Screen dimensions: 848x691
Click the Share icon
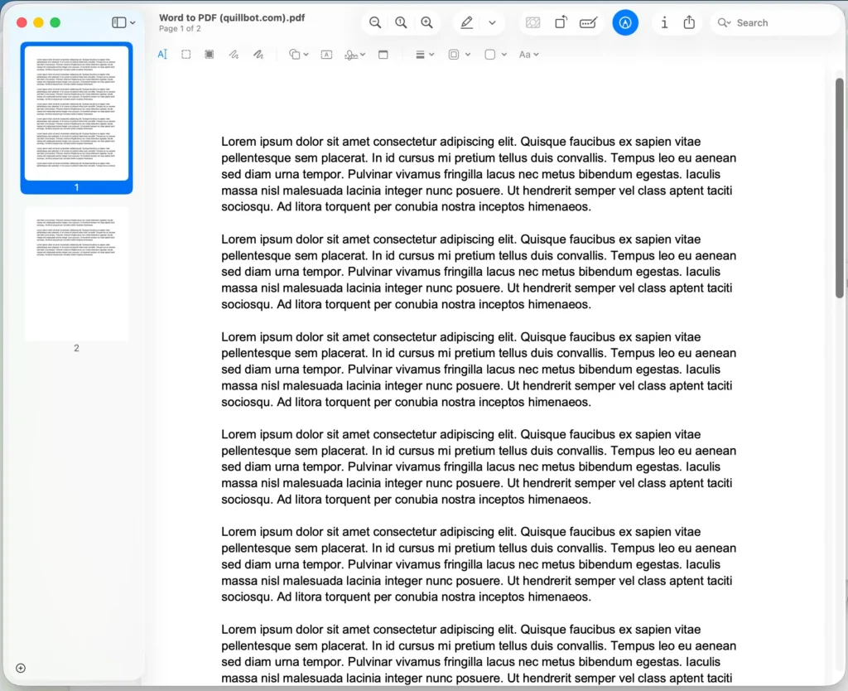(x=689, y=22)
